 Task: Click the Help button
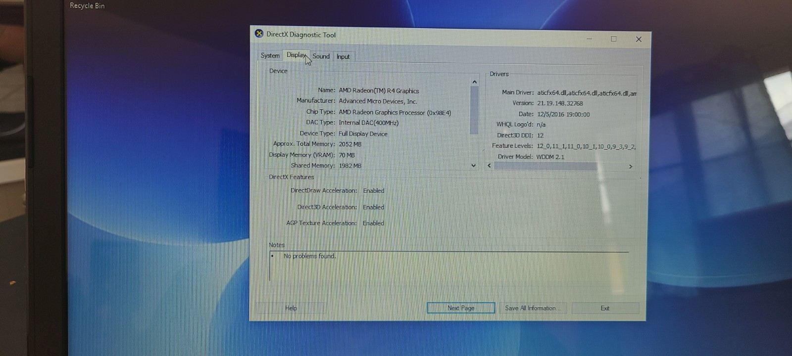291,308
